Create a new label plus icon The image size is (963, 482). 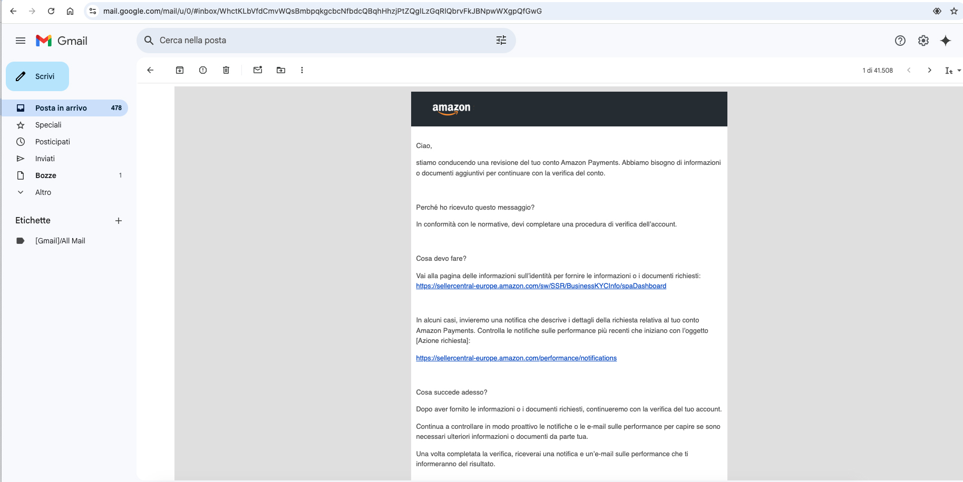(x=119, y=221)
